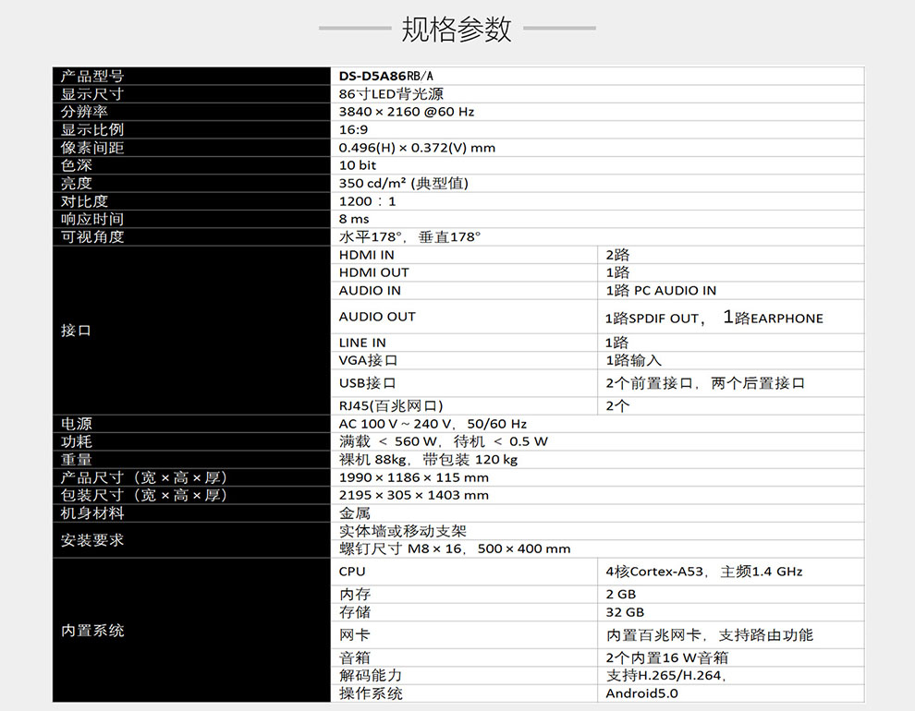Click the 1路 PC AUDIO IN value

661,291
